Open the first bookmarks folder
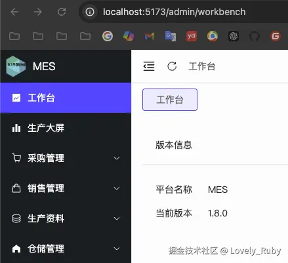 coord(14,36)
